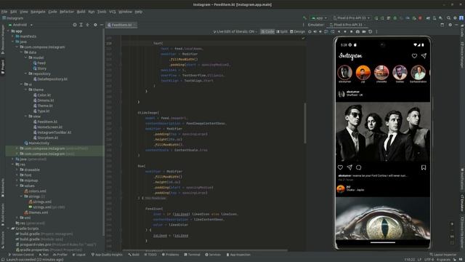Screen dimensions: 465x262
Task: Open IDE settings gear in main toolbar
Action: coord(455,18)
